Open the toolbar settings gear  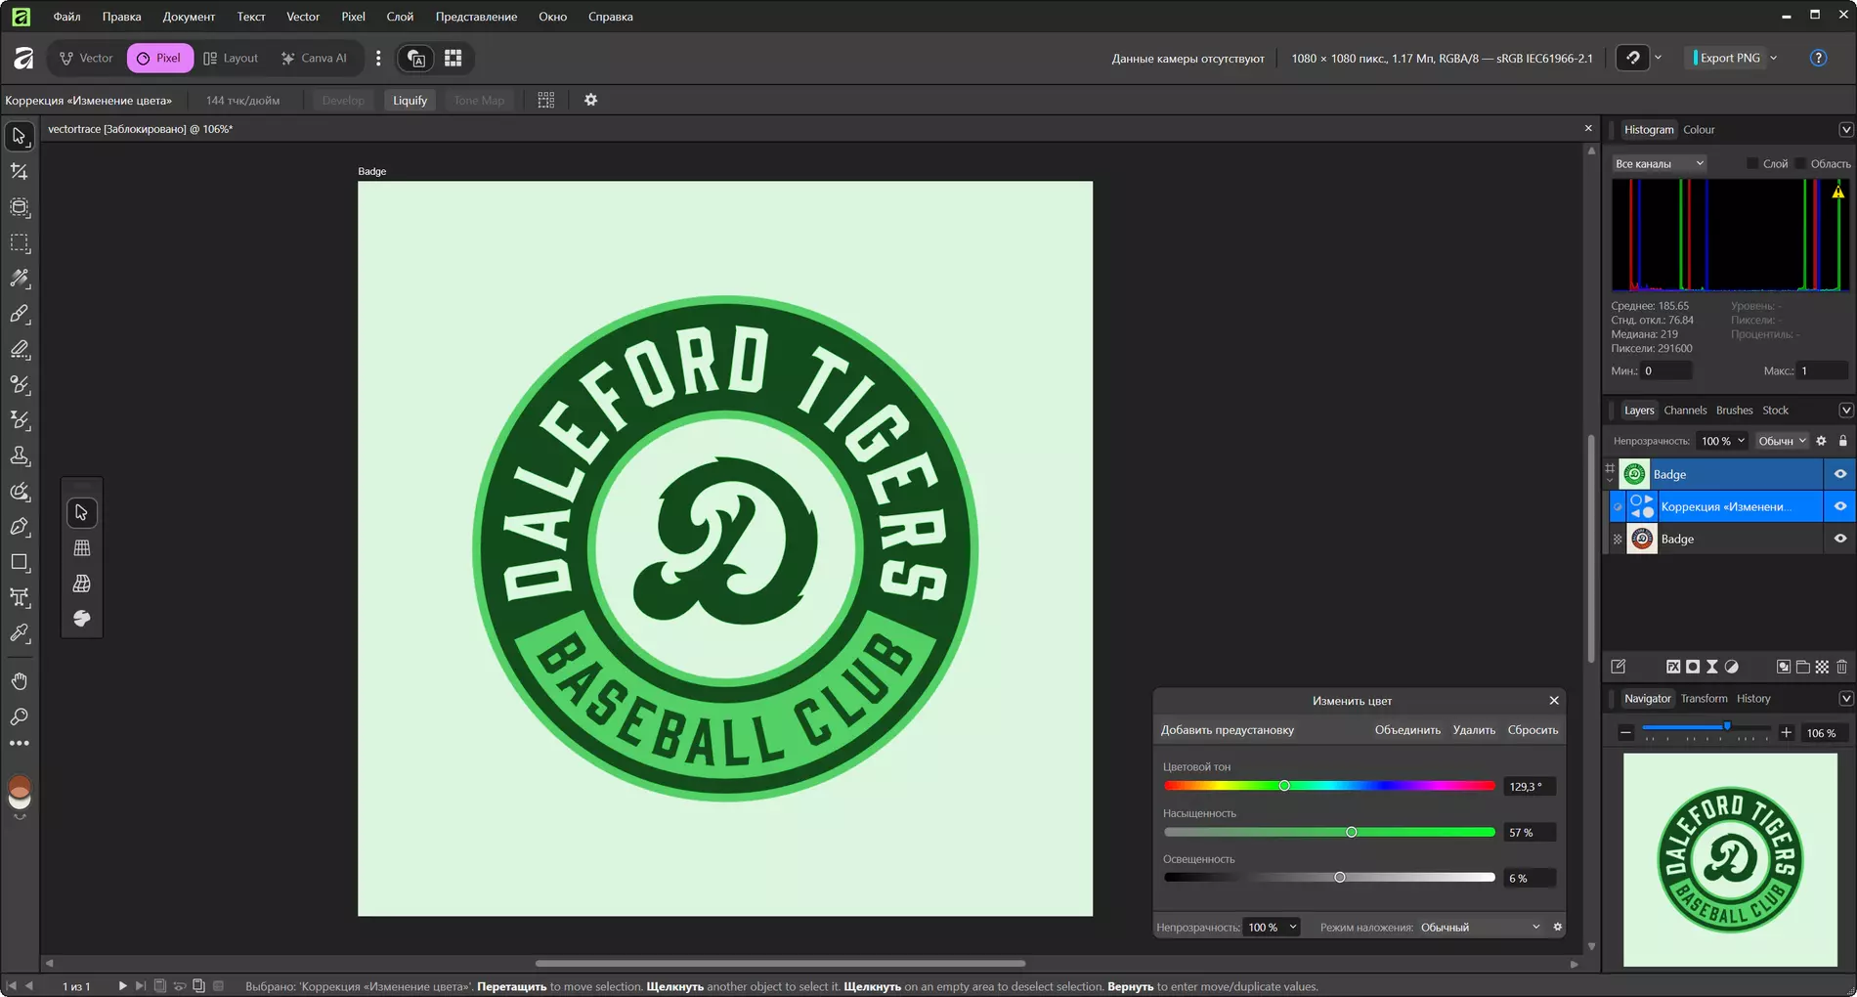(590, 100)
